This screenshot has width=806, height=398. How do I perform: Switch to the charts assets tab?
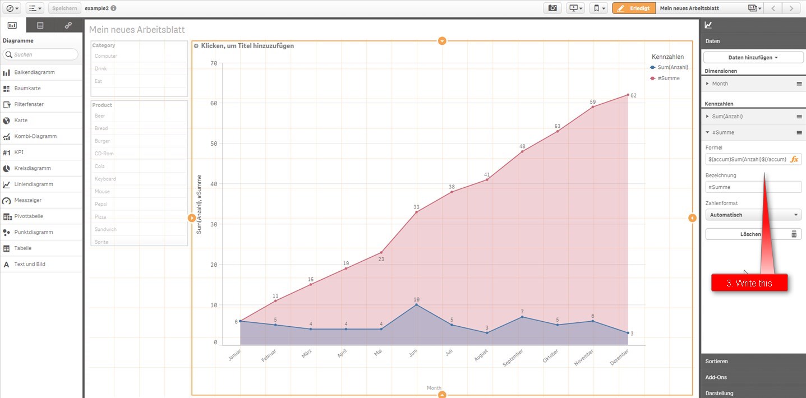[x=12, y=25]
